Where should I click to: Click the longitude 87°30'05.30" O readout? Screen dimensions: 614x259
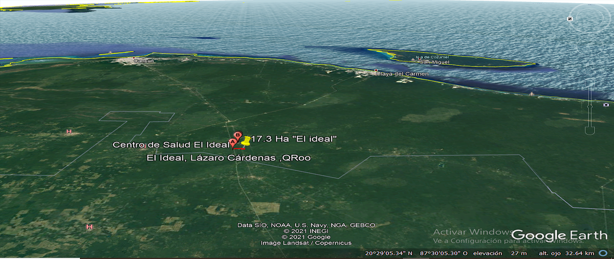tap(443, 253)
